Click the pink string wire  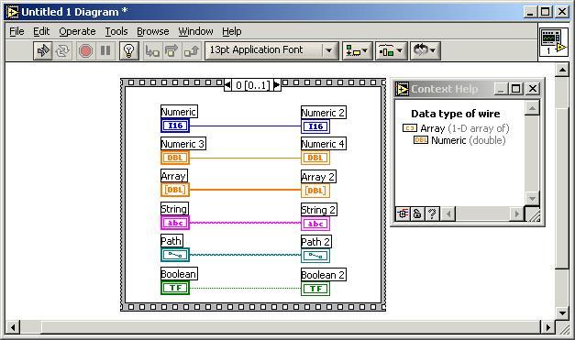point(246,223)
